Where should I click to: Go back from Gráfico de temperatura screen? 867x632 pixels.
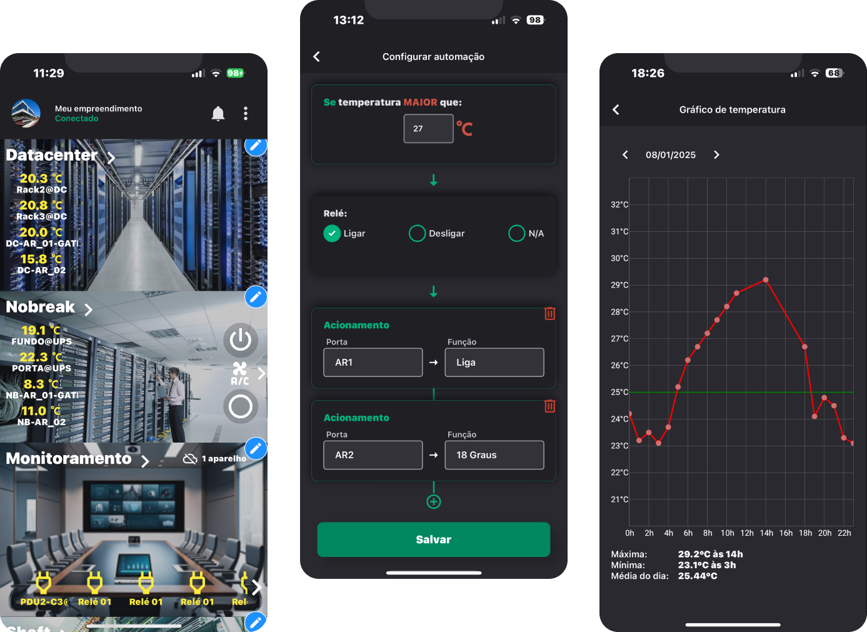(x=616, y=110)
